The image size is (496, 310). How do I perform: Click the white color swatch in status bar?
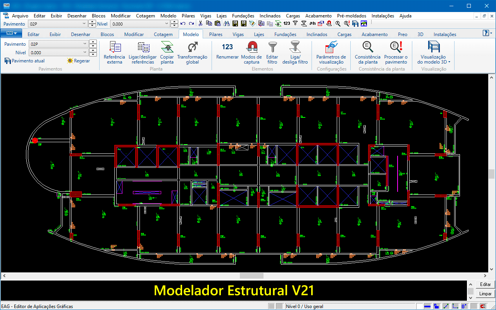pyautogui.click(x=419, y=307)
